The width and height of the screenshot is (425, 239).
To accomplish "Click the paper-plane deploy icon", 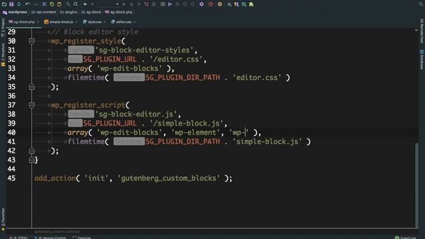I will 170,4.
